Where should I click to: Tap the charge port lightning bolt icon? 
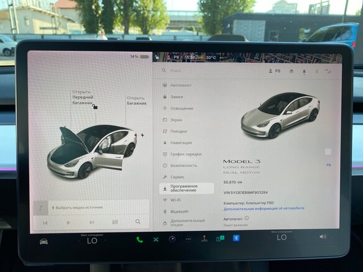click(142, 135)
